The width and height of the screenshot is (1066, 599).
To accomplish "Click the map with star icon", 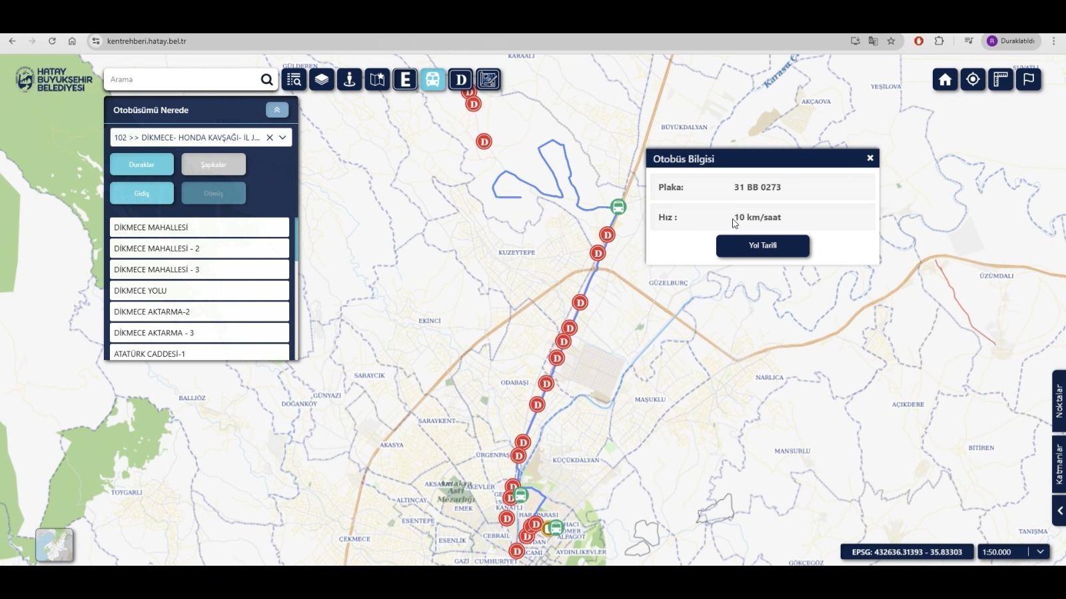I will (x=377, y=80).
